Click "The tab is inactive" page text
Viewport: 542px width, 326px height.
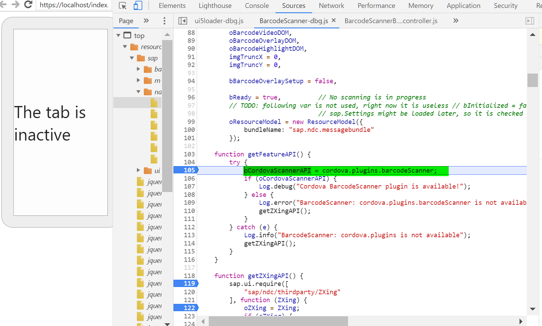pos(50,123)
